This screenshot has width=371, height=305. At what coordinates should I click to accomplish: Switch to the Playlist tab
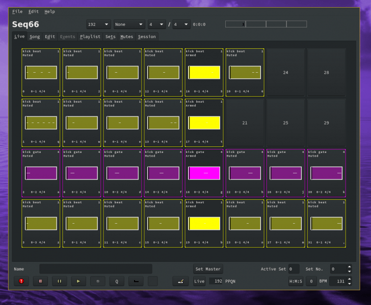tap(90, 37)
